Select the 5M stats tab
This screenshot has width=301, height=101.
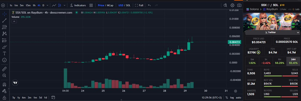point(252,61)
